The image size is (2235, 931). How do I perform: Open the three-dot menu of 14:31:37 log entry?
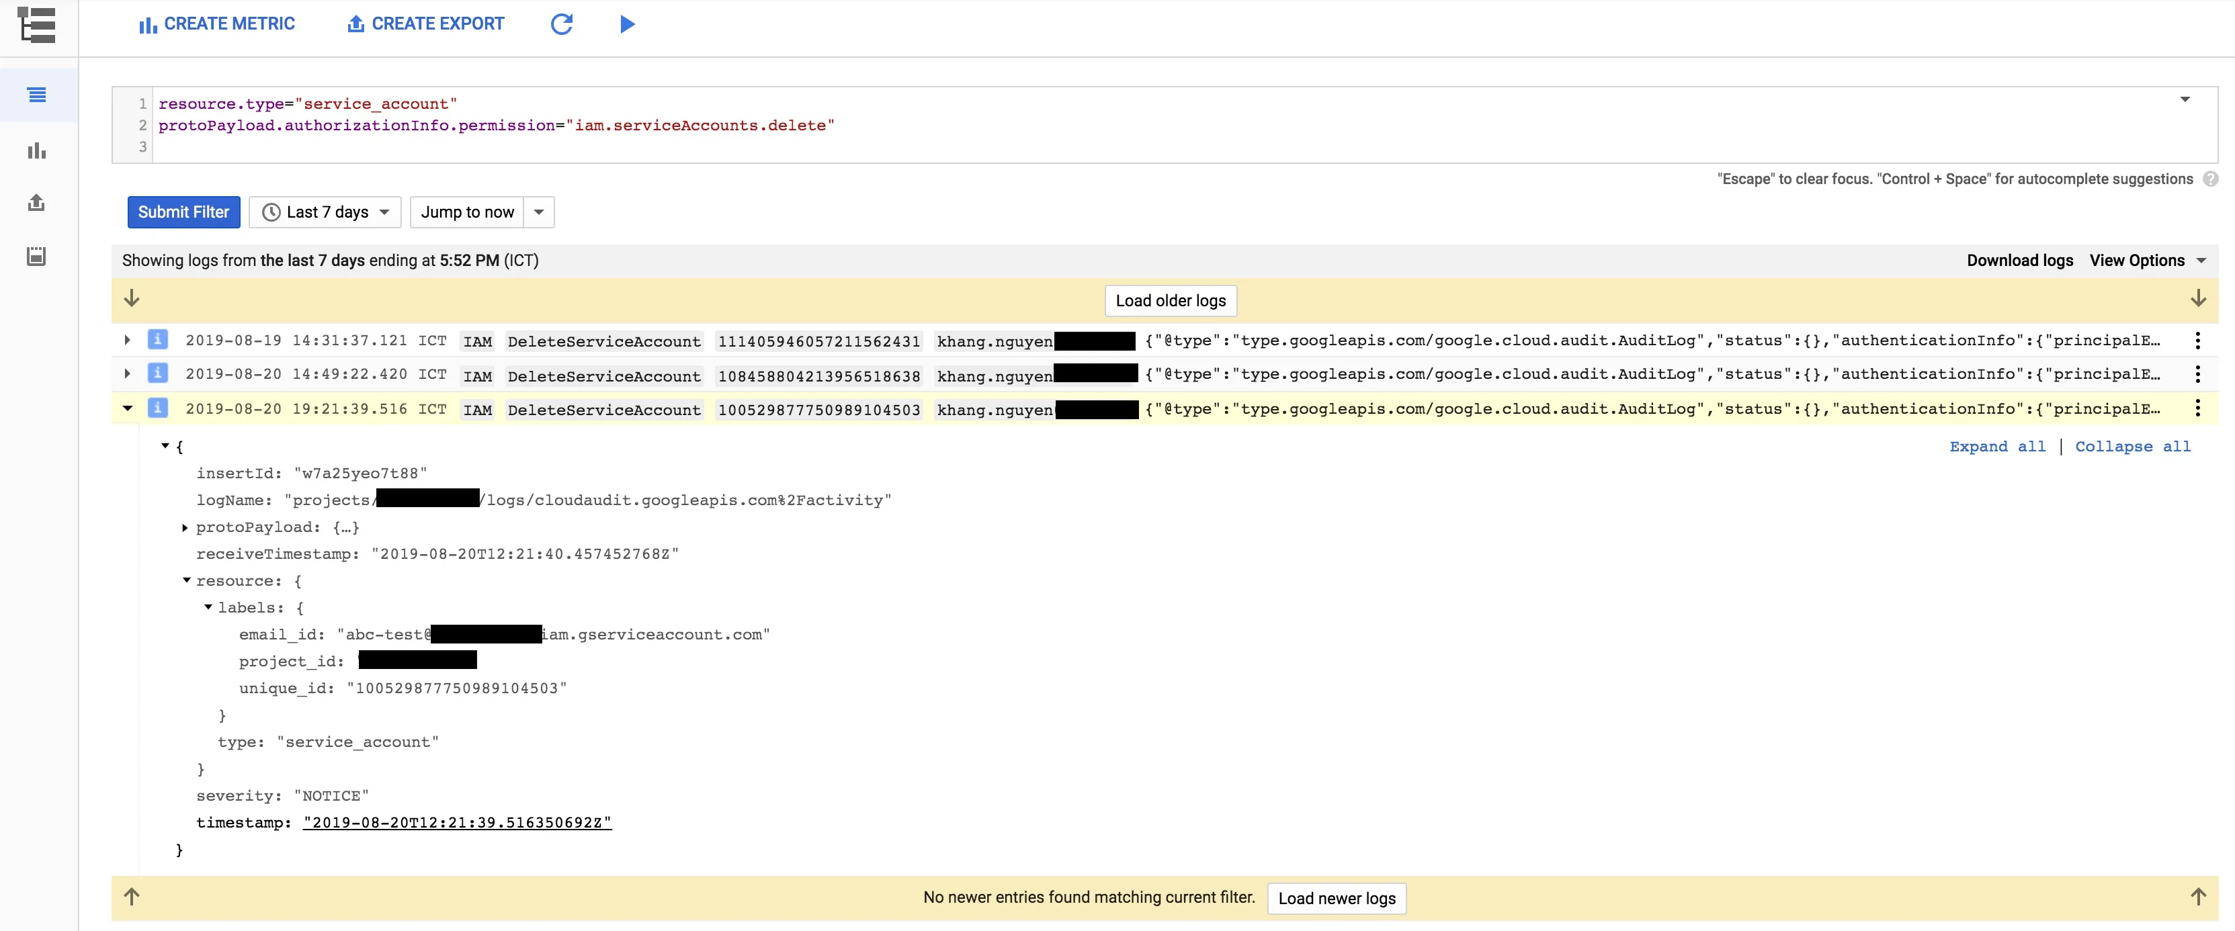click(x=2197, y=340)
